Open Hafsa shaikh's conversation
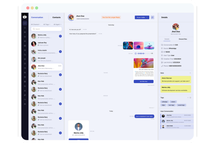Viewport: 215px width, 143px height. [x=46, y=52]
